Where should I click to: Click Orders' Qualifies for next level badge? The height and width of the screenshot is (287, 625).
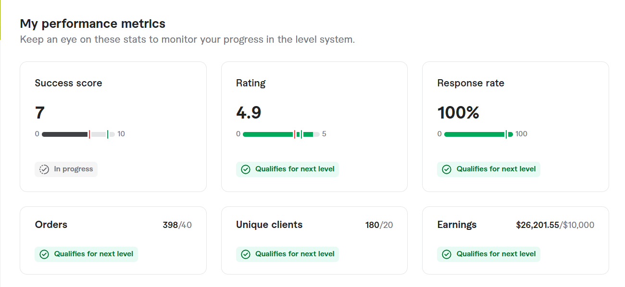(x=87, y=254)
